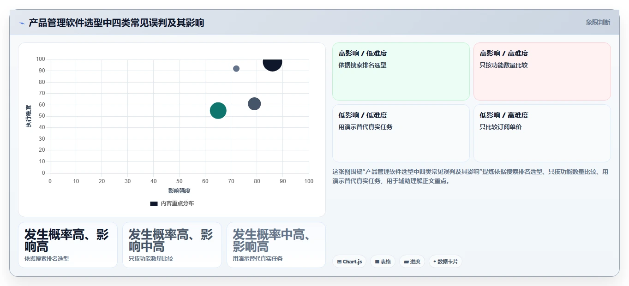629x286 pixels.
Task: Click the 影响强度 x-axis title
Action: (x=179, y=191)
